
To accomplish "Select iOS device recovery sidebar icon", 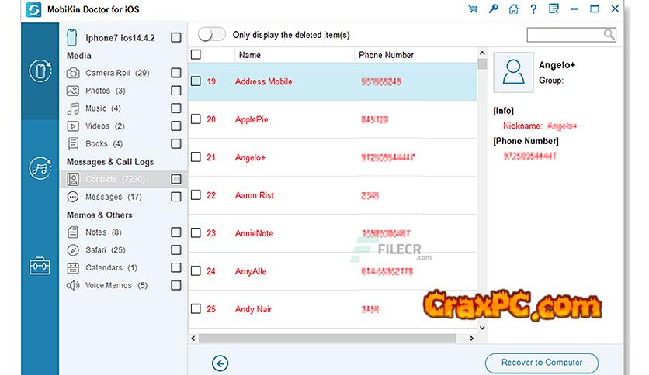I will [40, 71].
